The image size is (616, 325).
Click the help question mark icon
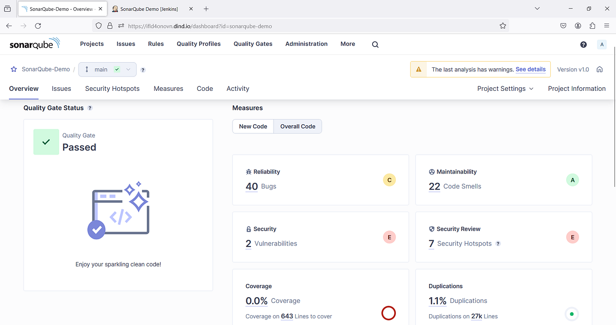coord(584,45)
